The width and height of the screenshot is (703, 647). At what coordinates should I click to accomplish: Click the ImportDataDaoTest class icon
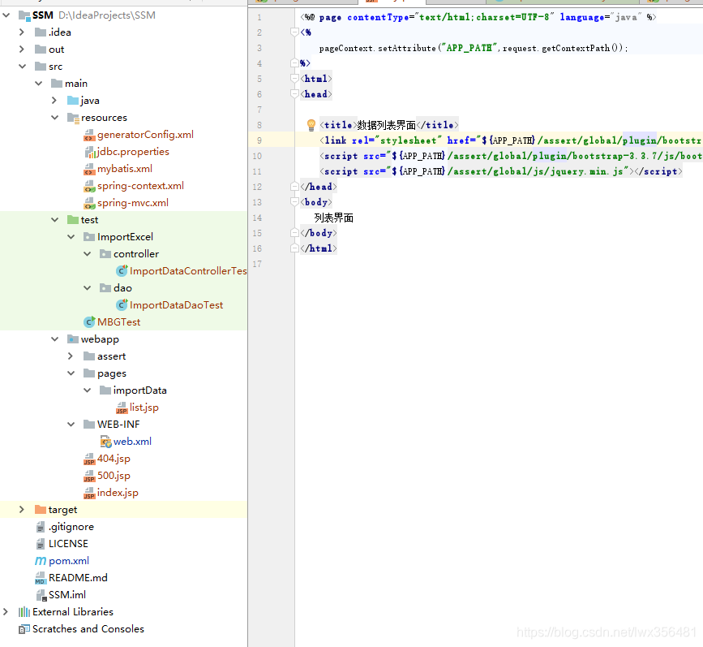[122, 305]
